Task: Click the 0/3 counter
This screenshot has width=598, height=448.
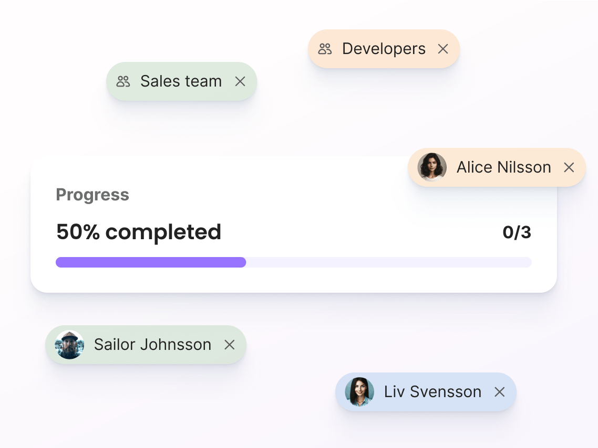Action: coord(517,232)
